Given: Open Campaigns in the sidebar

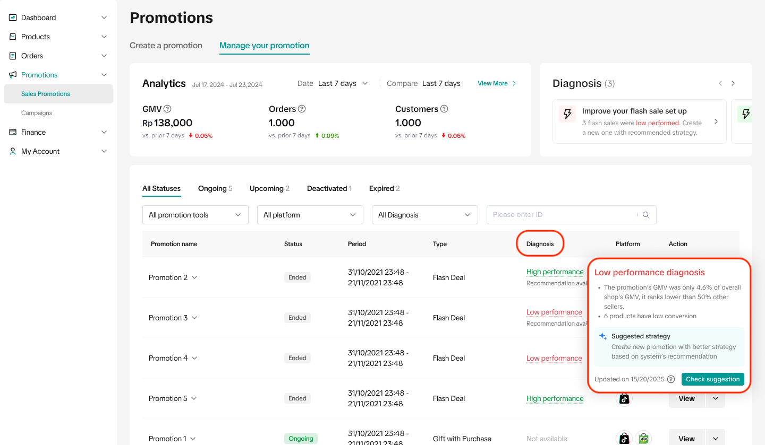Looking at the screenshot, I should (37, 113).
